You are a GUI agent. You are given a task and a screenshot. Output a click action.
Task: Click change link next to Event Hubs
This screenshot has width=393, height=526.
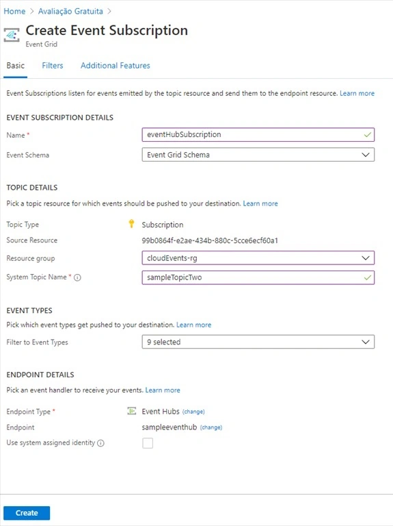tap(193, 412)
